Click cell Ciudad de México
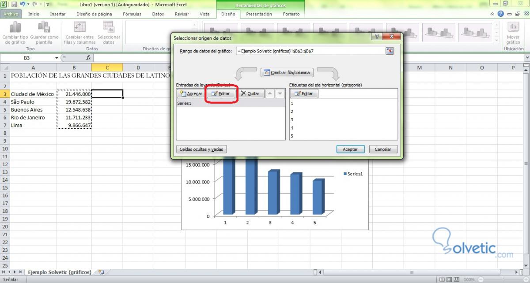 tap(33, 94)
